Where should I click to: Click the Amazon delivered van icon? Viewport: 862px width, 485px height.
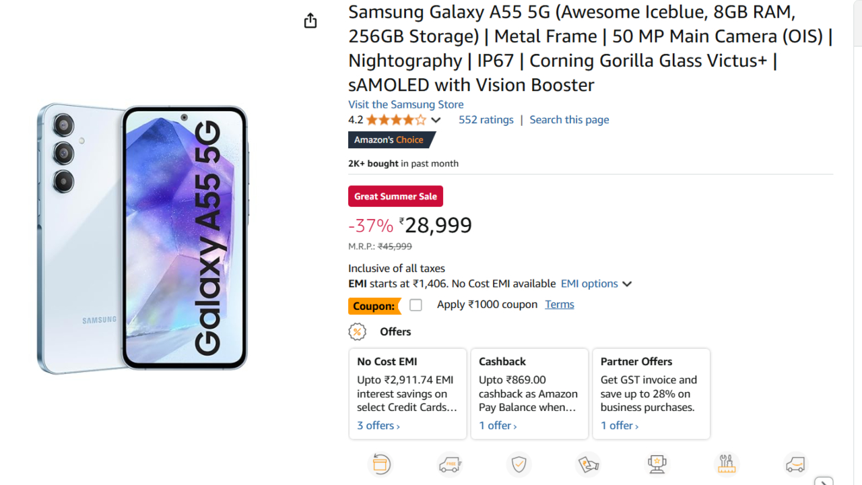point(795,464)
